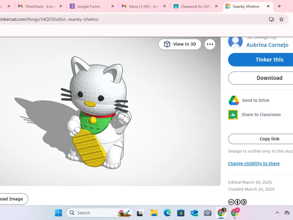Click the 'Edited March 10, 2025' text
The image size is (293, 220).
point(250,182)
